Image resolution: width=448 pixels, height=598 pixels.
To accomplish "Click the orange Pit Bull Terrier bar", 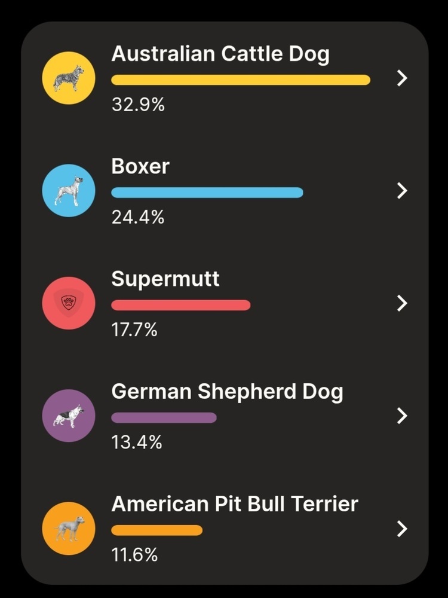I will click(157, 530).
